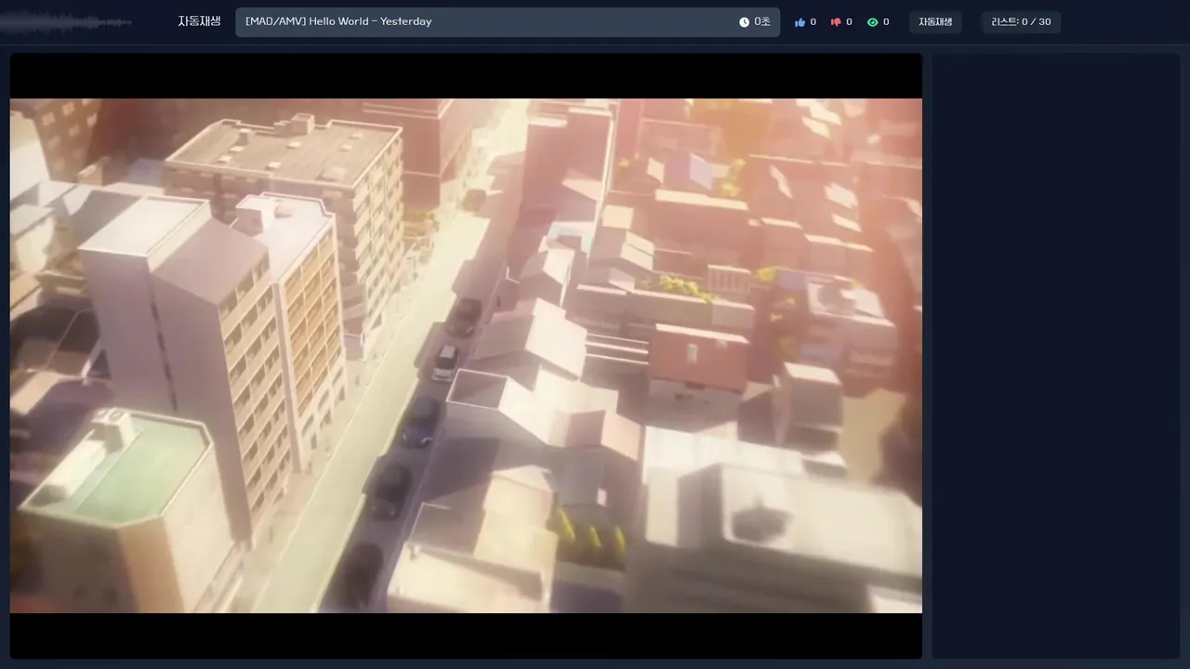
Task: Click the 0초 elapsed time text
Action: pyautogui.click(x=762, y=22)
